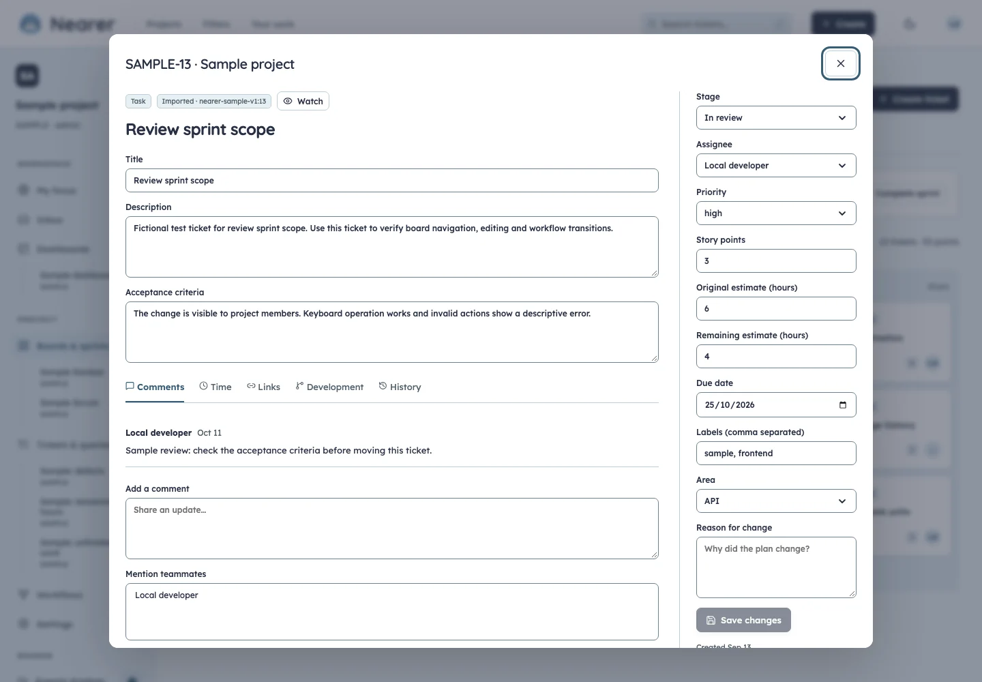Click into the Description text area
The height and width of the screenshot is (682, 982).
(x=392, y=247)
